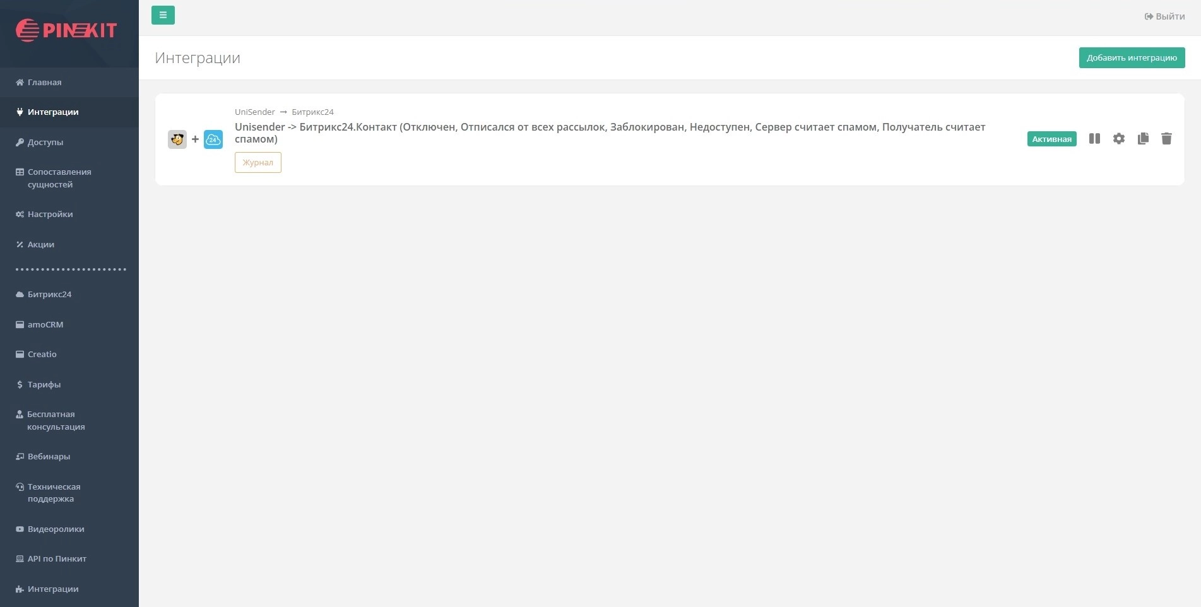Open Тарифы pricing page

coord(44,384)
